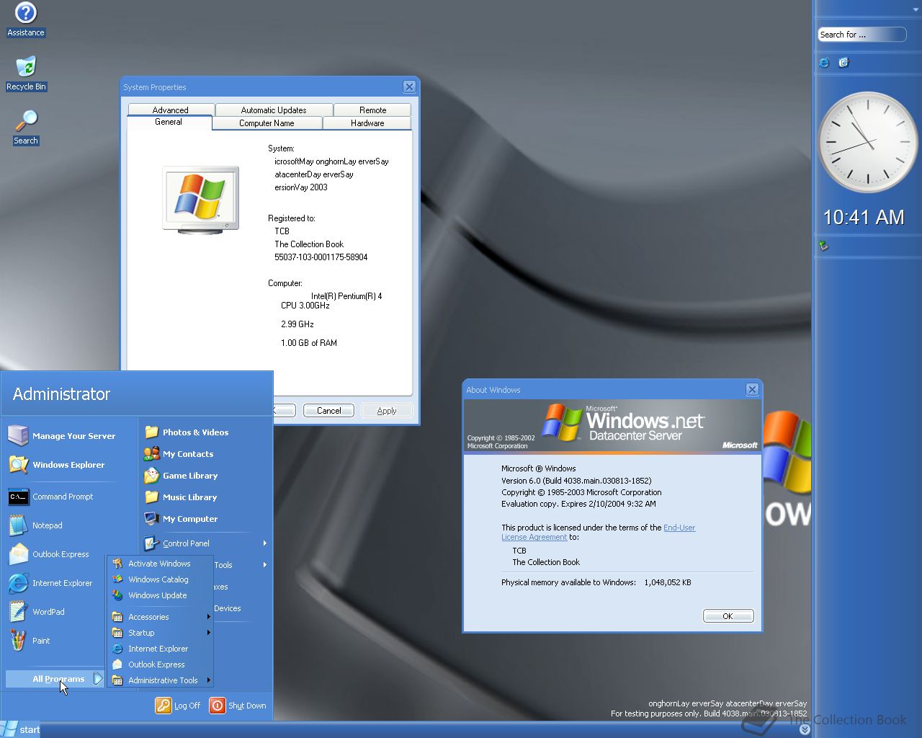
Task: Open the Search desktop icon
Action: [x=25, y=128]
